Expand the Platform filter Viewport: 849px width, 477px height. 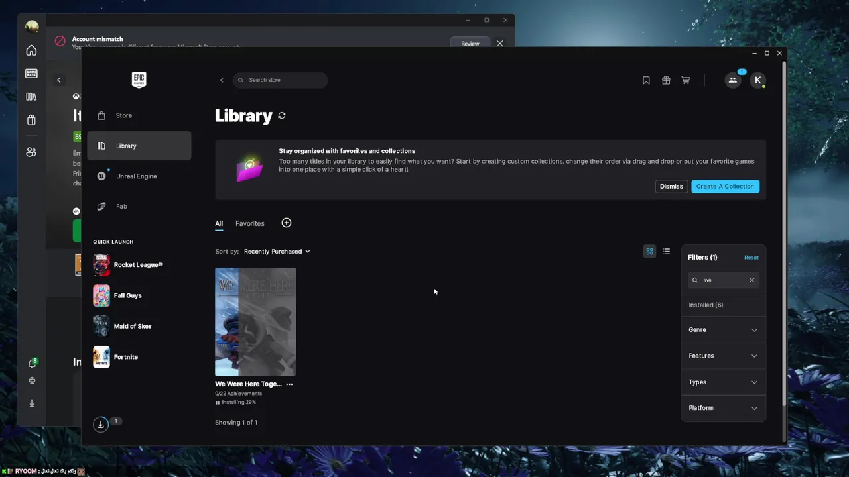[x=723, y=408]
